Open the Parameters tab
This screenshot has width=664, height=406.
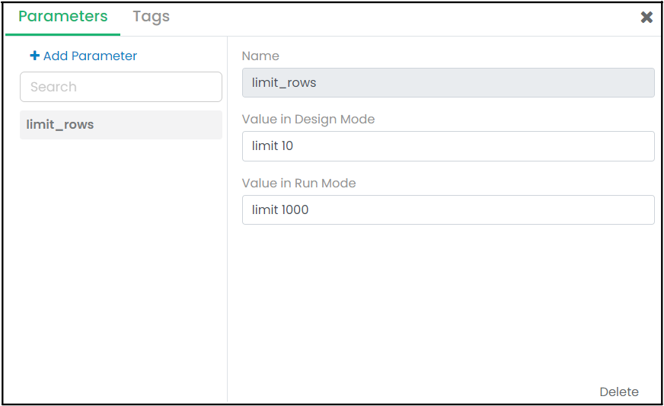point(62,17)
